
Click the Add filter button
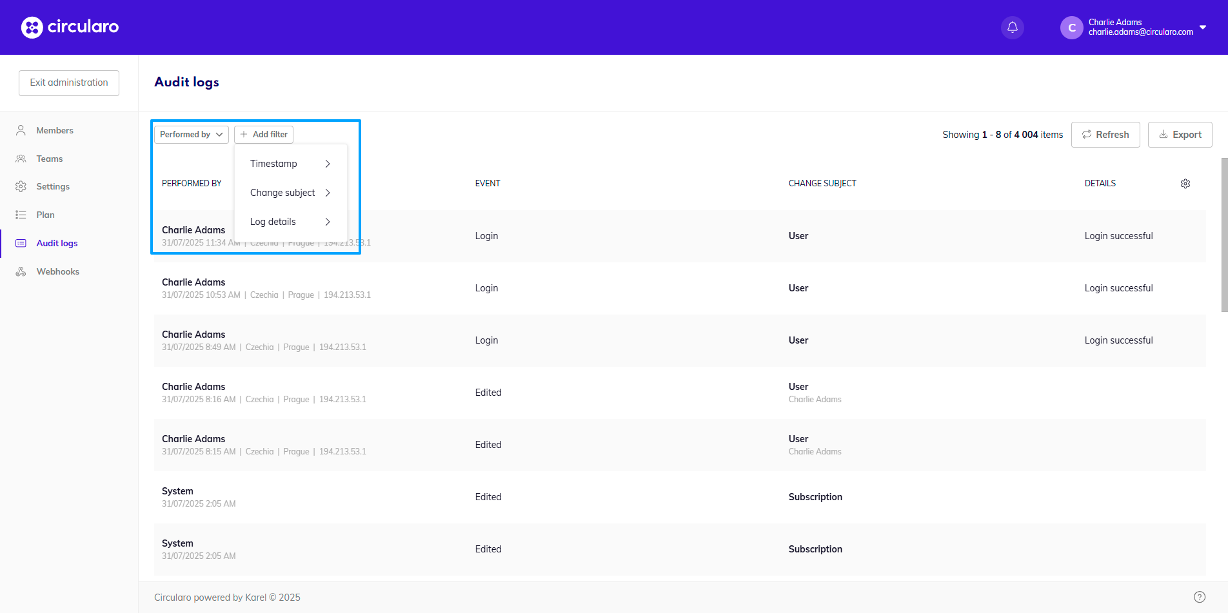(264, 134)
